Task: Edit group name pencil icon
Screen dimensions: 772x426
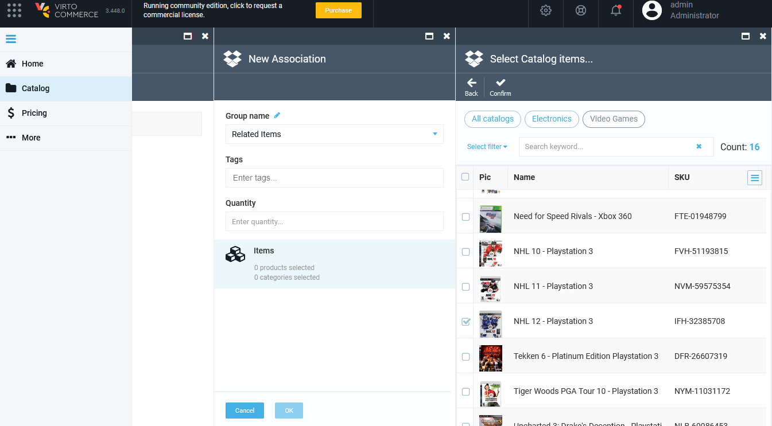Action: pyautogui.click(x=277, y=115)
